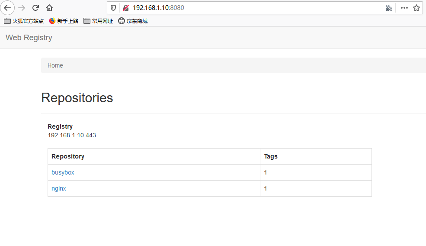Open the browser home page
This screenshot has height=246, width=426.
(x=49, y=8)
